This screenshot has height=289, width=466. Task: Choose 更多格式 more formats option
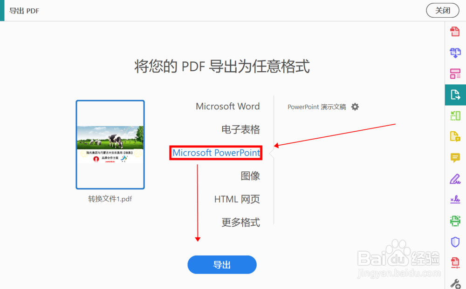tap(241, 222)
